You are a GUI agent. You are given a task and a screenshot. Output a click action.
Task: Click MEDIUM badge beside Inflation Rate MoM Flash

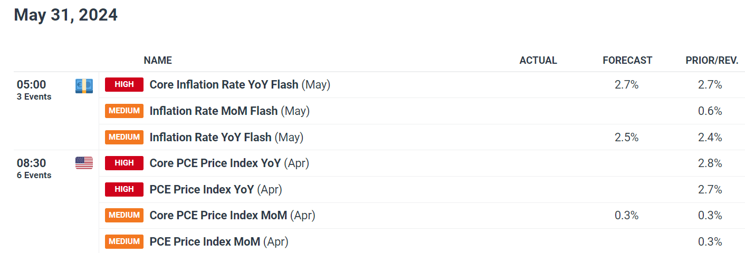(x=124, y=111)
